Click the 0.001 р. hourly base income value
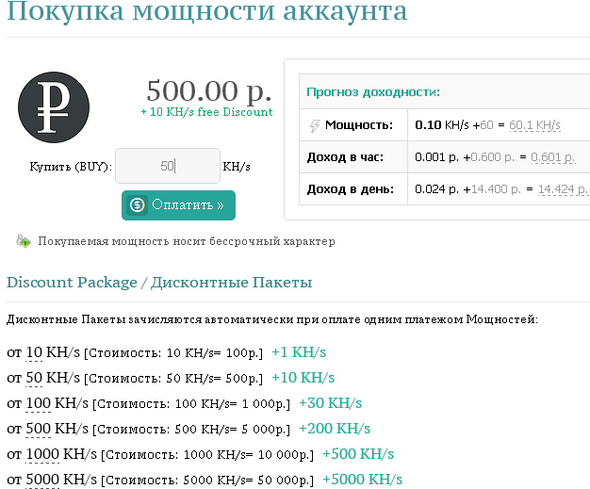 436,156
